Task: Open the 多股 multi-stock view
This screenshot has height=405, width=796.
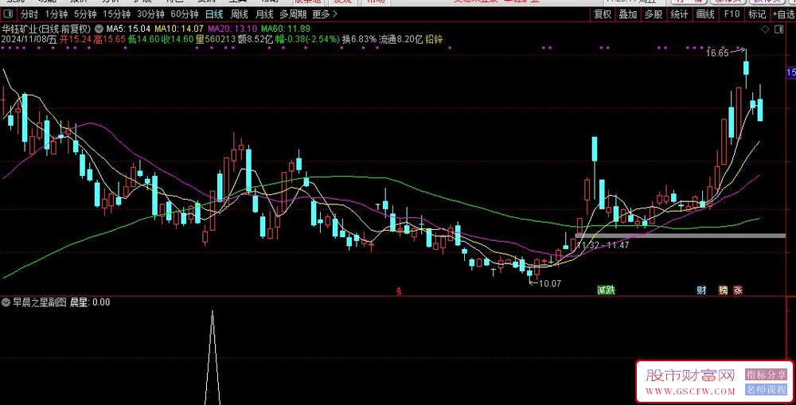Action: (x=654, y=14)
